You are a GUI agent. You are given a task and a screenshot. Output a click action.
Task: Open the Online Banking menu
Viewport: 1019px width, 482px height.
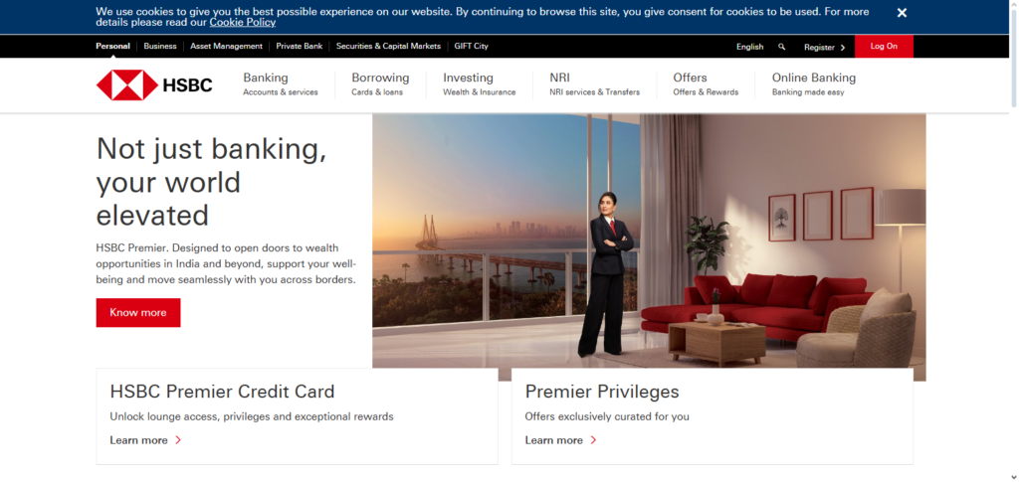coord(814,84)
